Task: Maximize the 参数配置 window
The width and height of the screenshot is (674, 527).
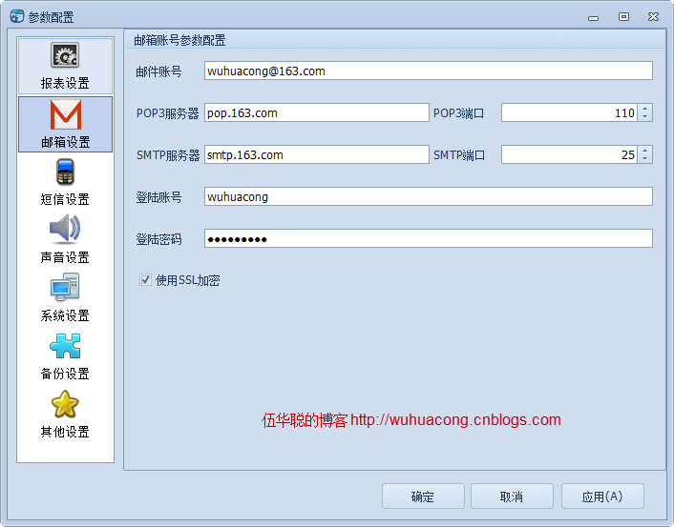Action: tap(623, 17)
